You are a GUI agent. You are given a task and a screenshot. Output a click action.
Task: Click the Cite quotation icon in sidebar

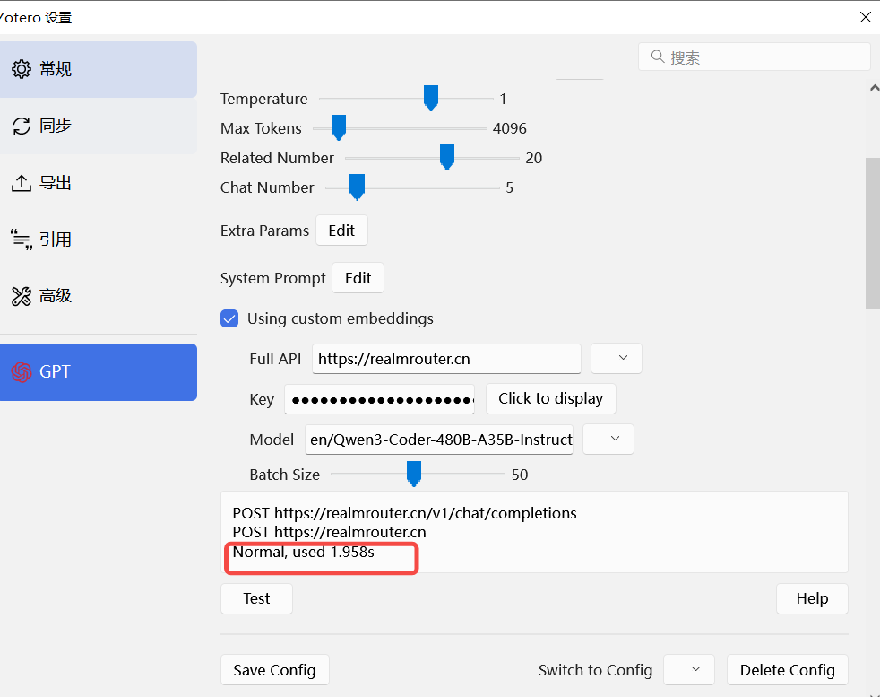[22, 240]
